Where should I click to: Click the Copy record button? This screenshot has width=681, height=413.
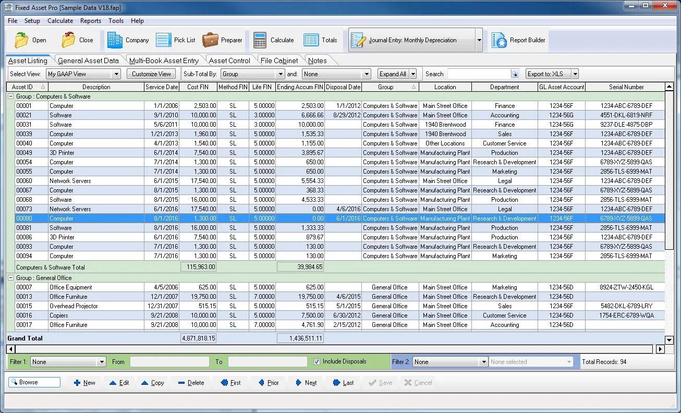pos(152,383)
